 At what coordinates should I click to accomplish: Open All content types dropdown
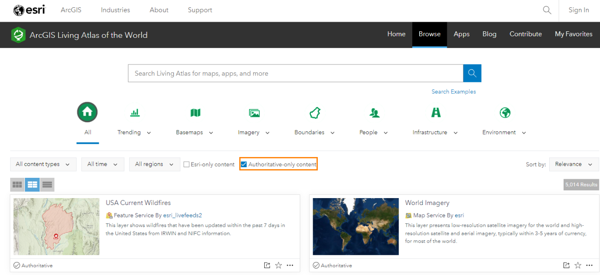point(43,164)
